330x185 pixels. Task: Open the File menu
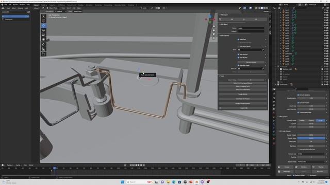click(6, 5)
